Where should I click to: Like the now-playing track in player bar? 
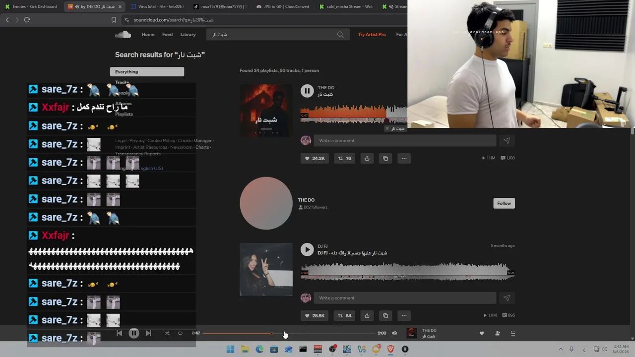click(482, 334)
